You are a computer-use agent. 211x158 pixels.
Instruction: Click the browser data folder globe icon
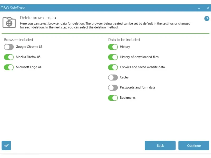tap(9, 23)
